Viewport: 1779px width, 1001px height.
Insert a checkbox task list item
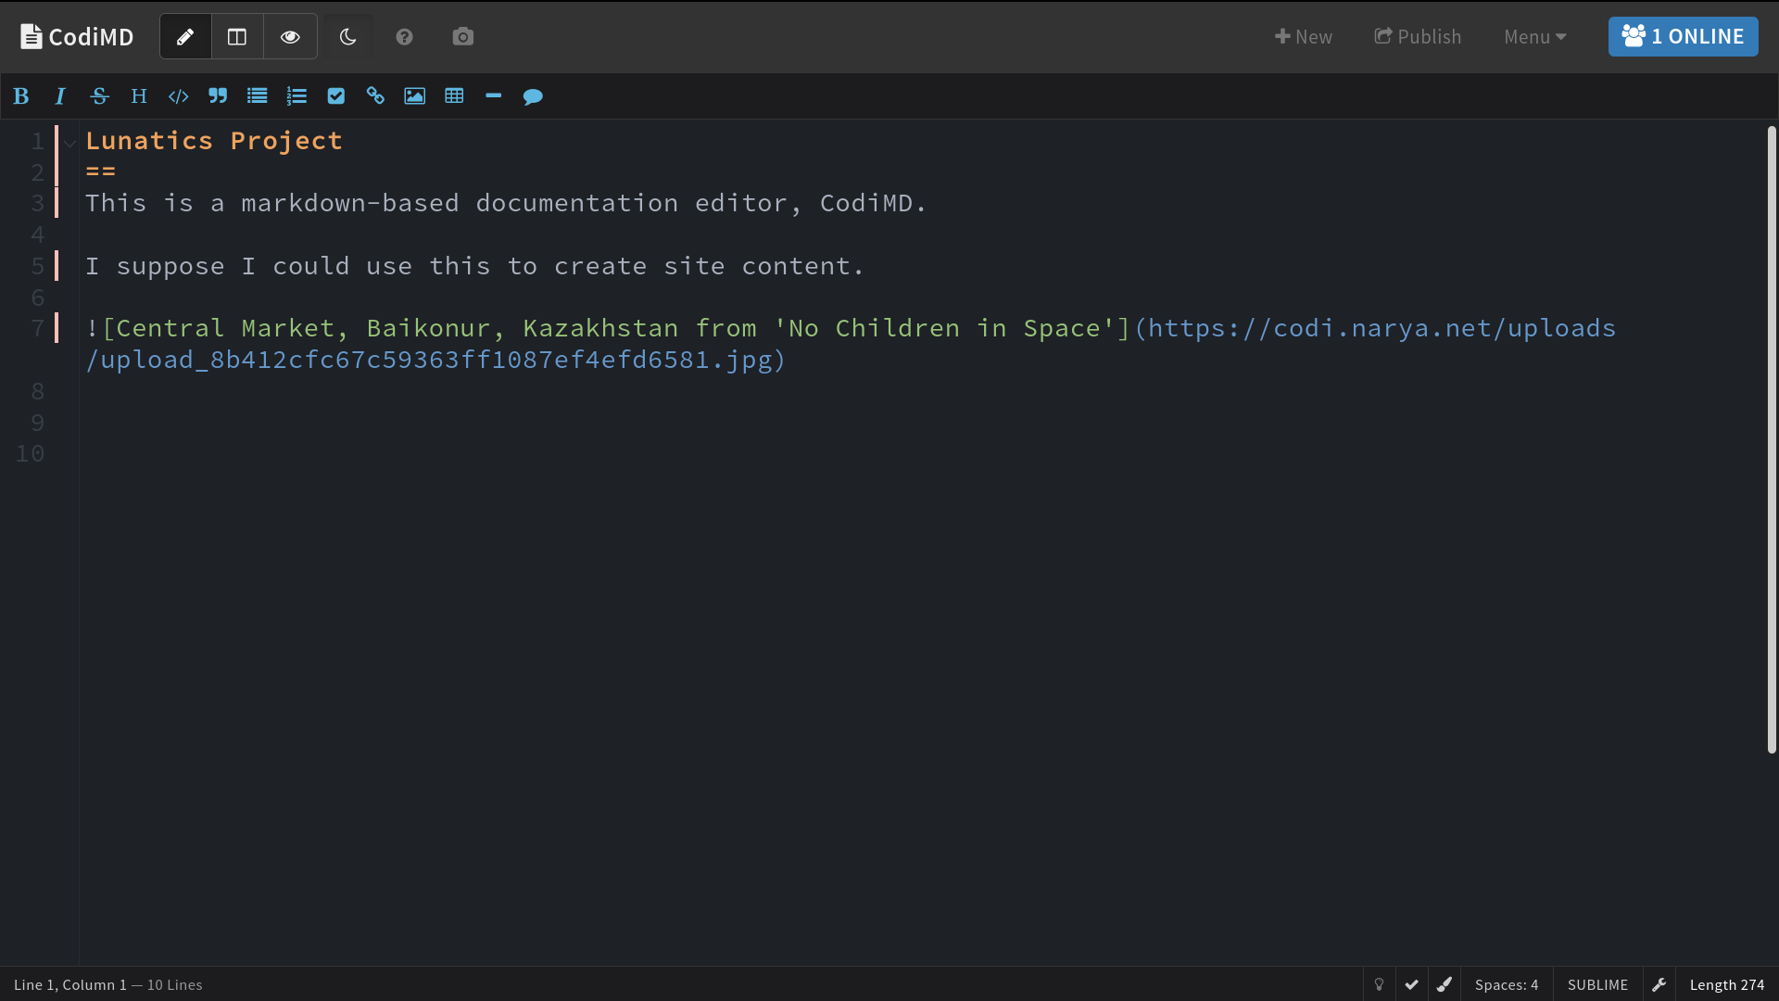point(335,96)
